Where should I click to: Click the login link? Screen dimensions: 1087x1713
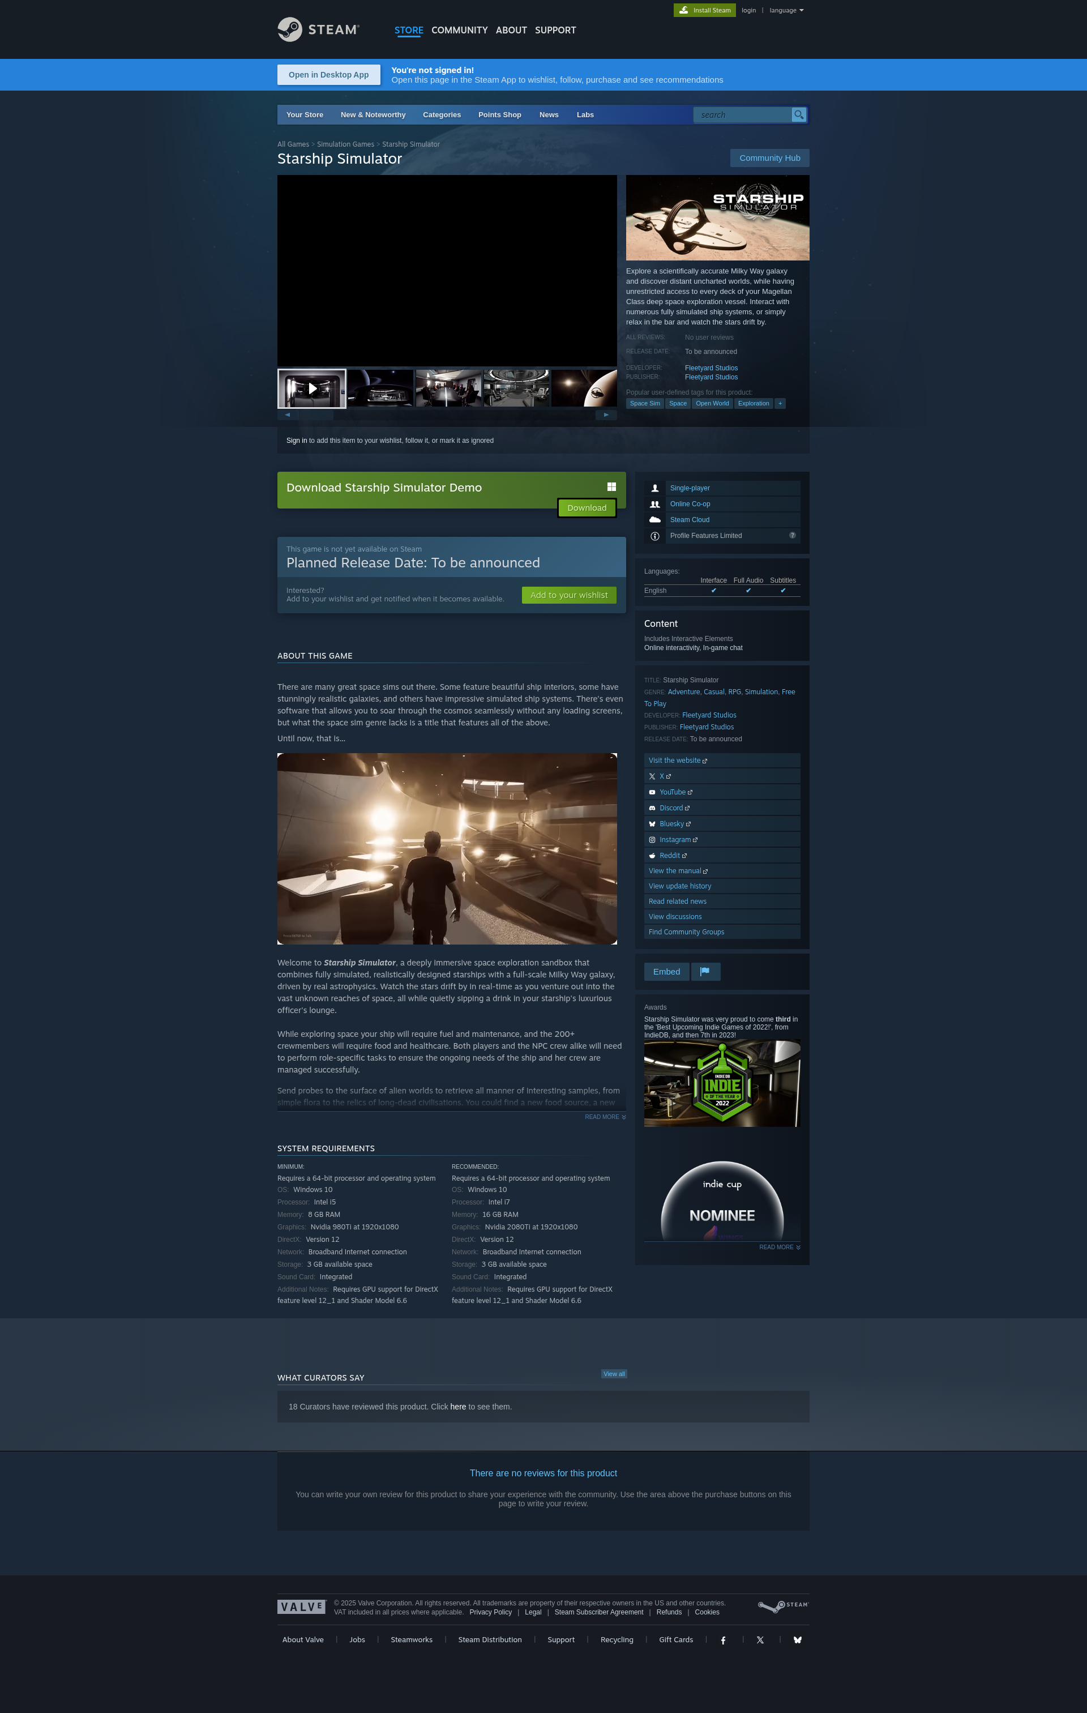748,11
